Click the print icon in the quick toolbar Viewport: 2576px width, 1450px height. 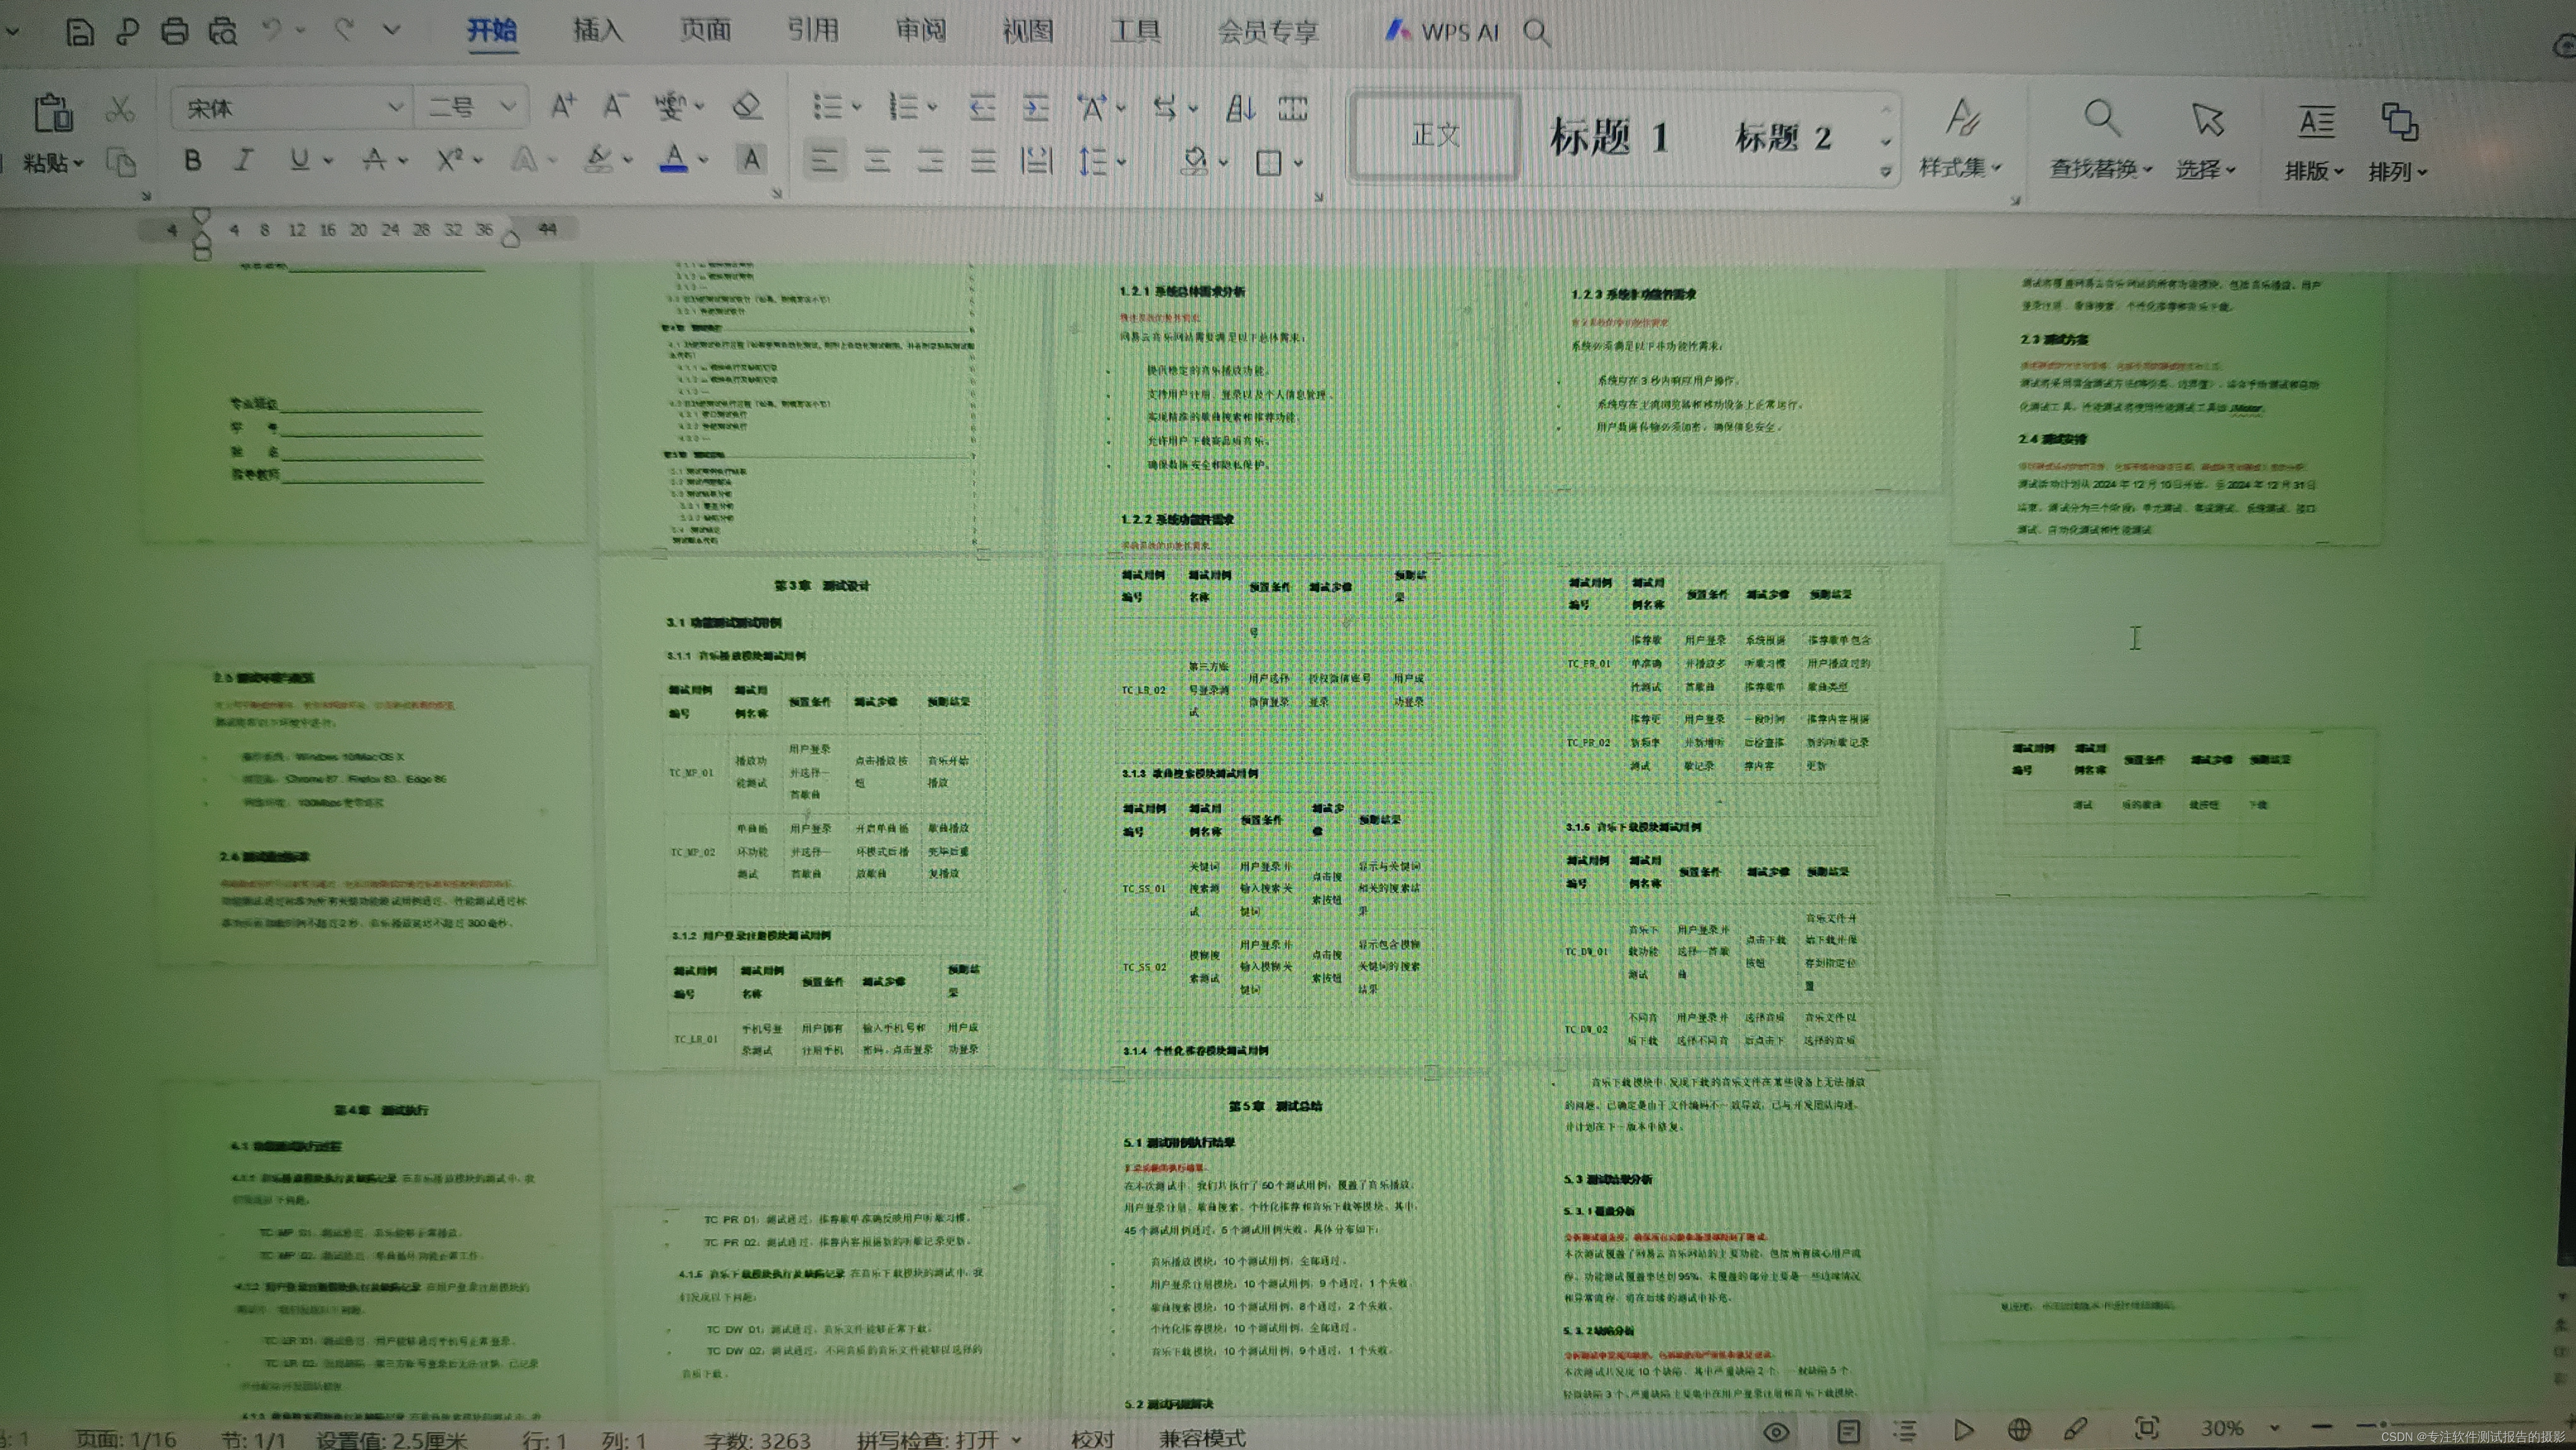[174, 32]
